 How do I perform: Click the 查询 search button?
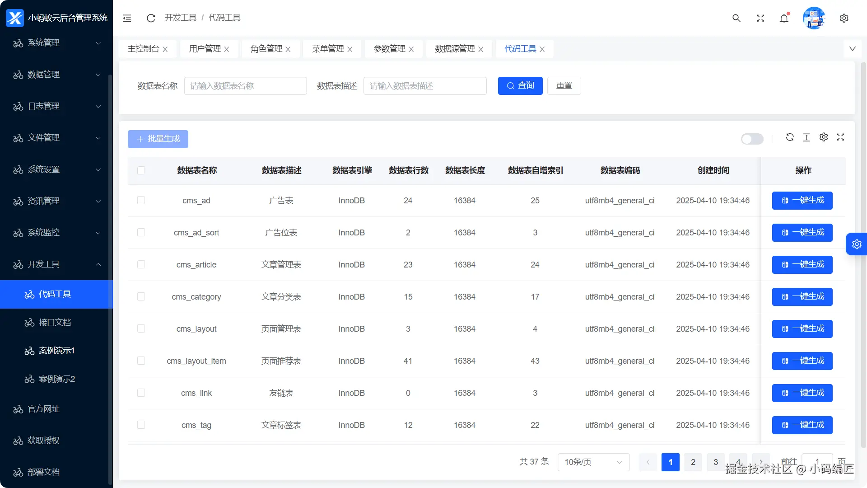[520, 86]
